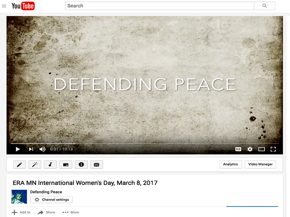The width and height of the screenshot is (290, 217).
Task: Open the info cards editor
Action: point(81,165)
